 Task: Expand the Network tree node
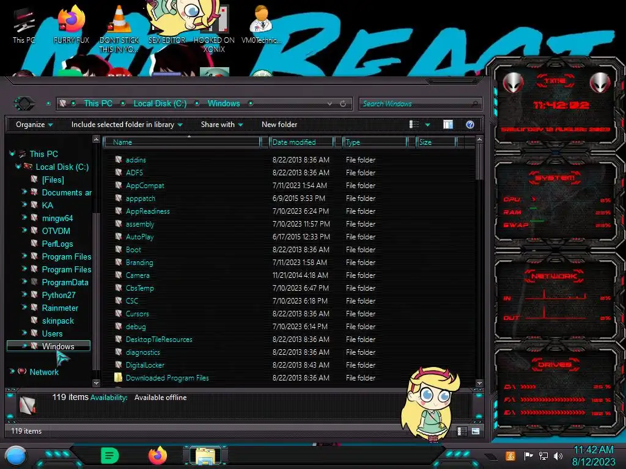12,371
